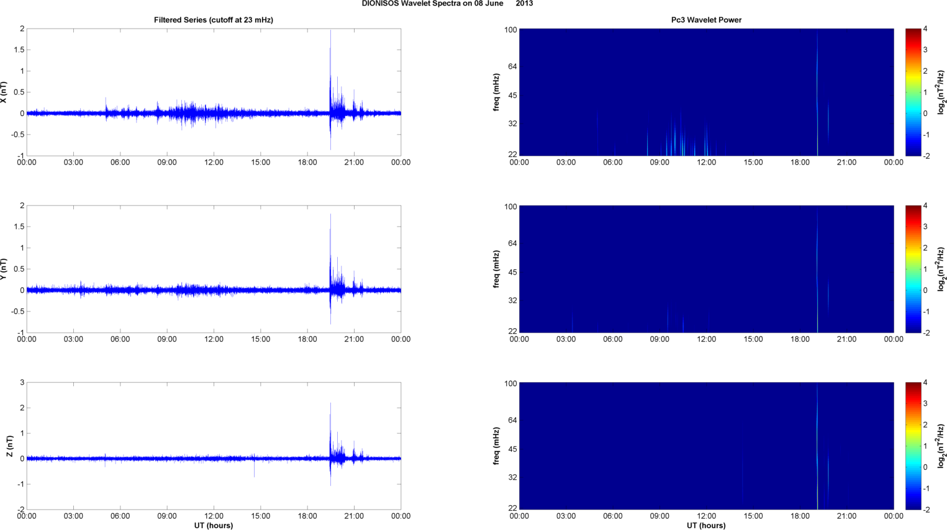
Task: Click the '64' frequency tick of the top spectrogram
Action: pos(512,66)
